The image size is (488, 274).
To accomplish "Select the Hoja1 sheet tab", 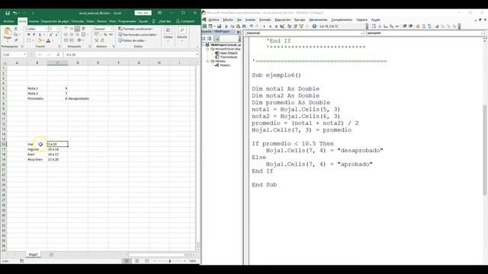I will (33, 255).
